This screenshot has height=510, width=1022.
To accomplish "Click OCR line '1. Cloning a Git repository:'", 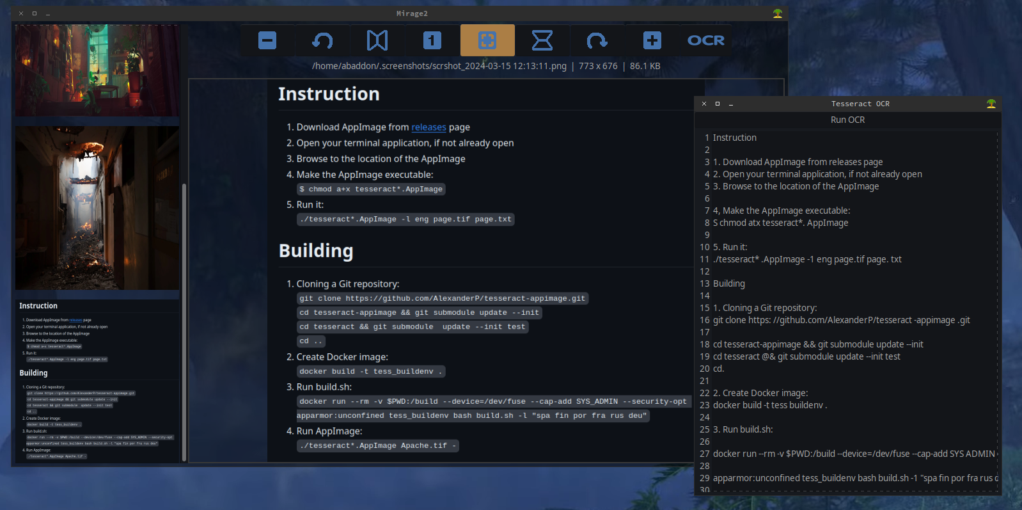I will coord(765,308).
